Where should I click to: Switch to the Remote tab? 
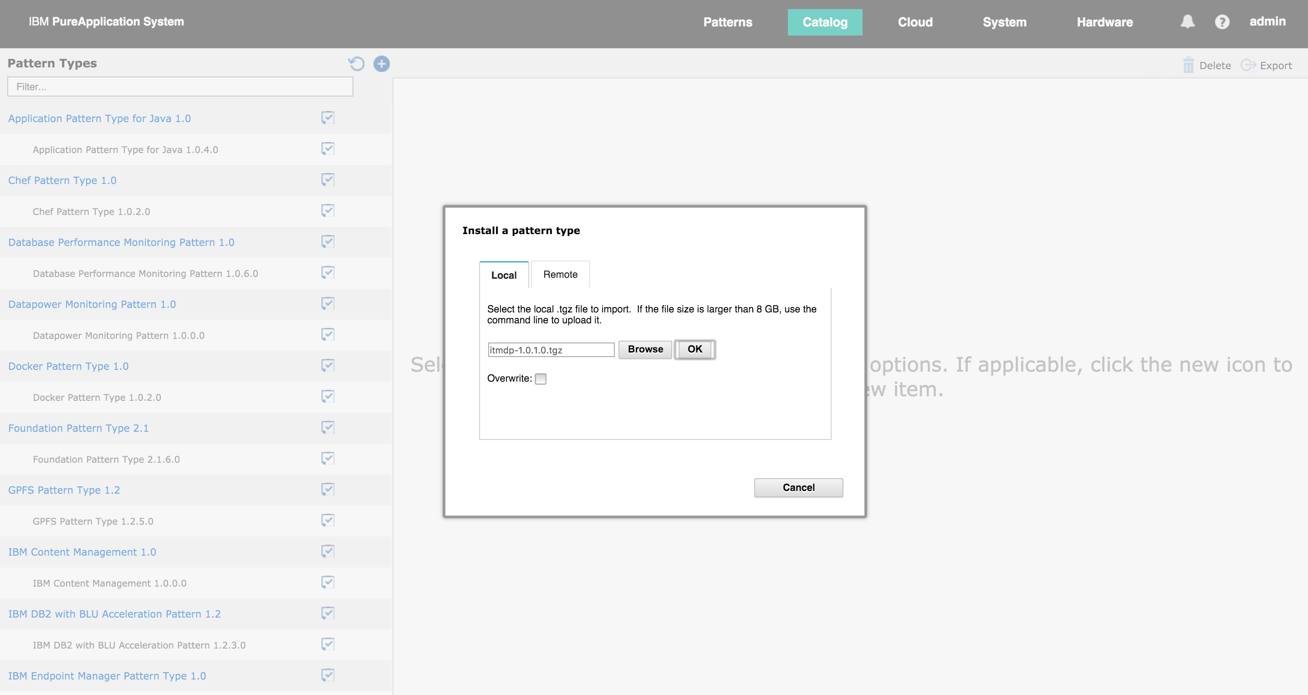(x=560, y=274)
